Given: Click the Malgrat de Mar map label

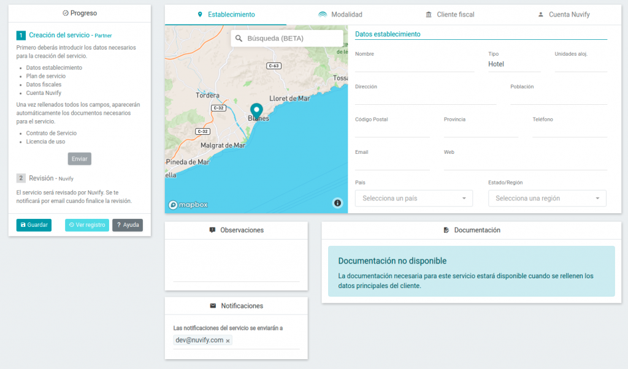Looking at the screenshot, I should [x=223, y=145].
